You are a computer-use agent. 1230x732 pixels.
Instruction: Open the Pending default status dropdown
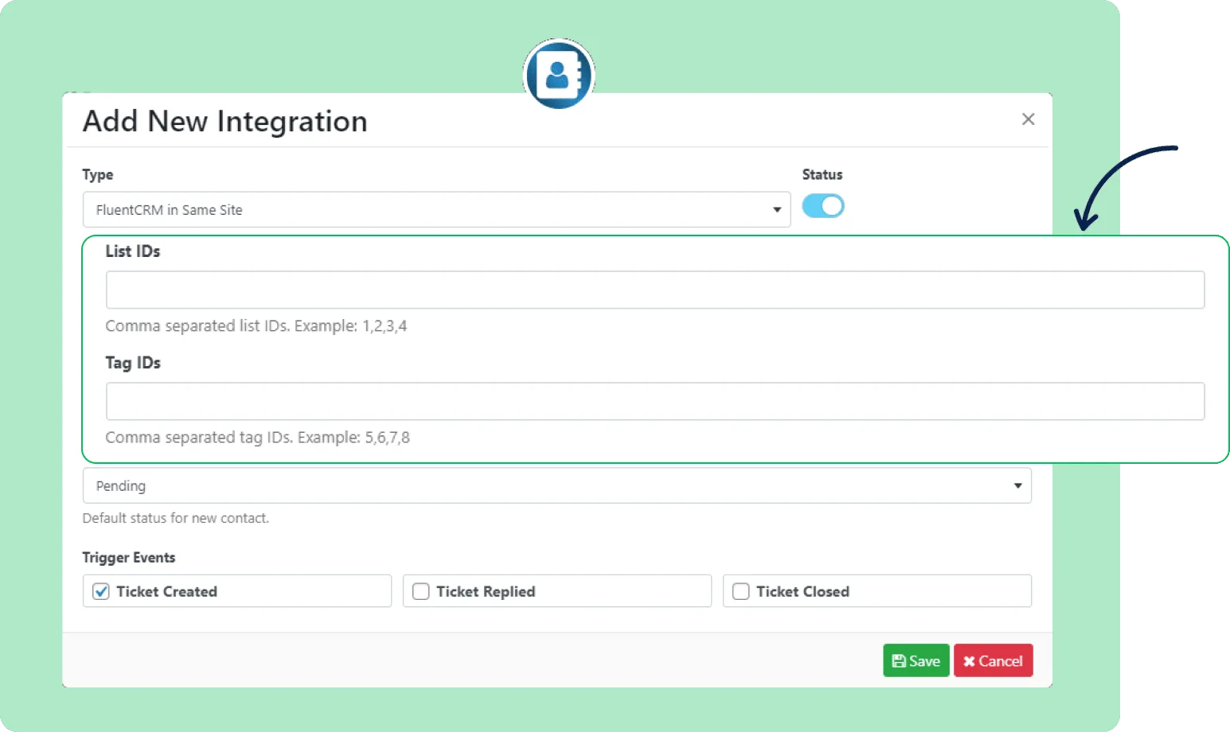coord(556,485)
